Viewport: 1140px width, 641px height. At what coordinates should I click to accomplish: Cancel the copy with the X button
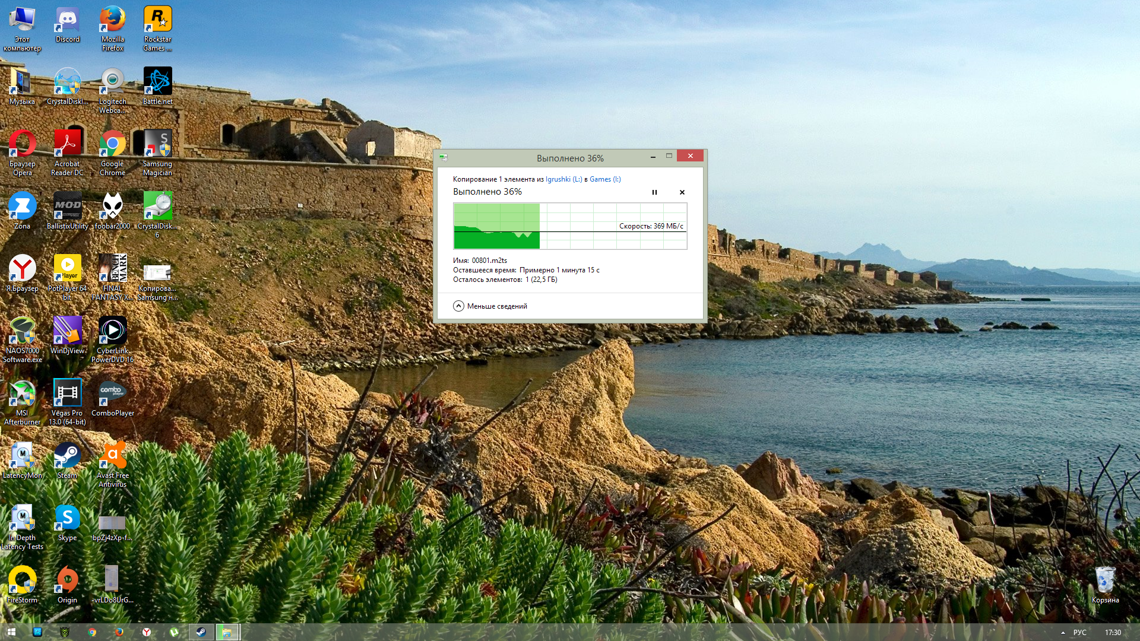pyautogui.click(x=682, y=192)
